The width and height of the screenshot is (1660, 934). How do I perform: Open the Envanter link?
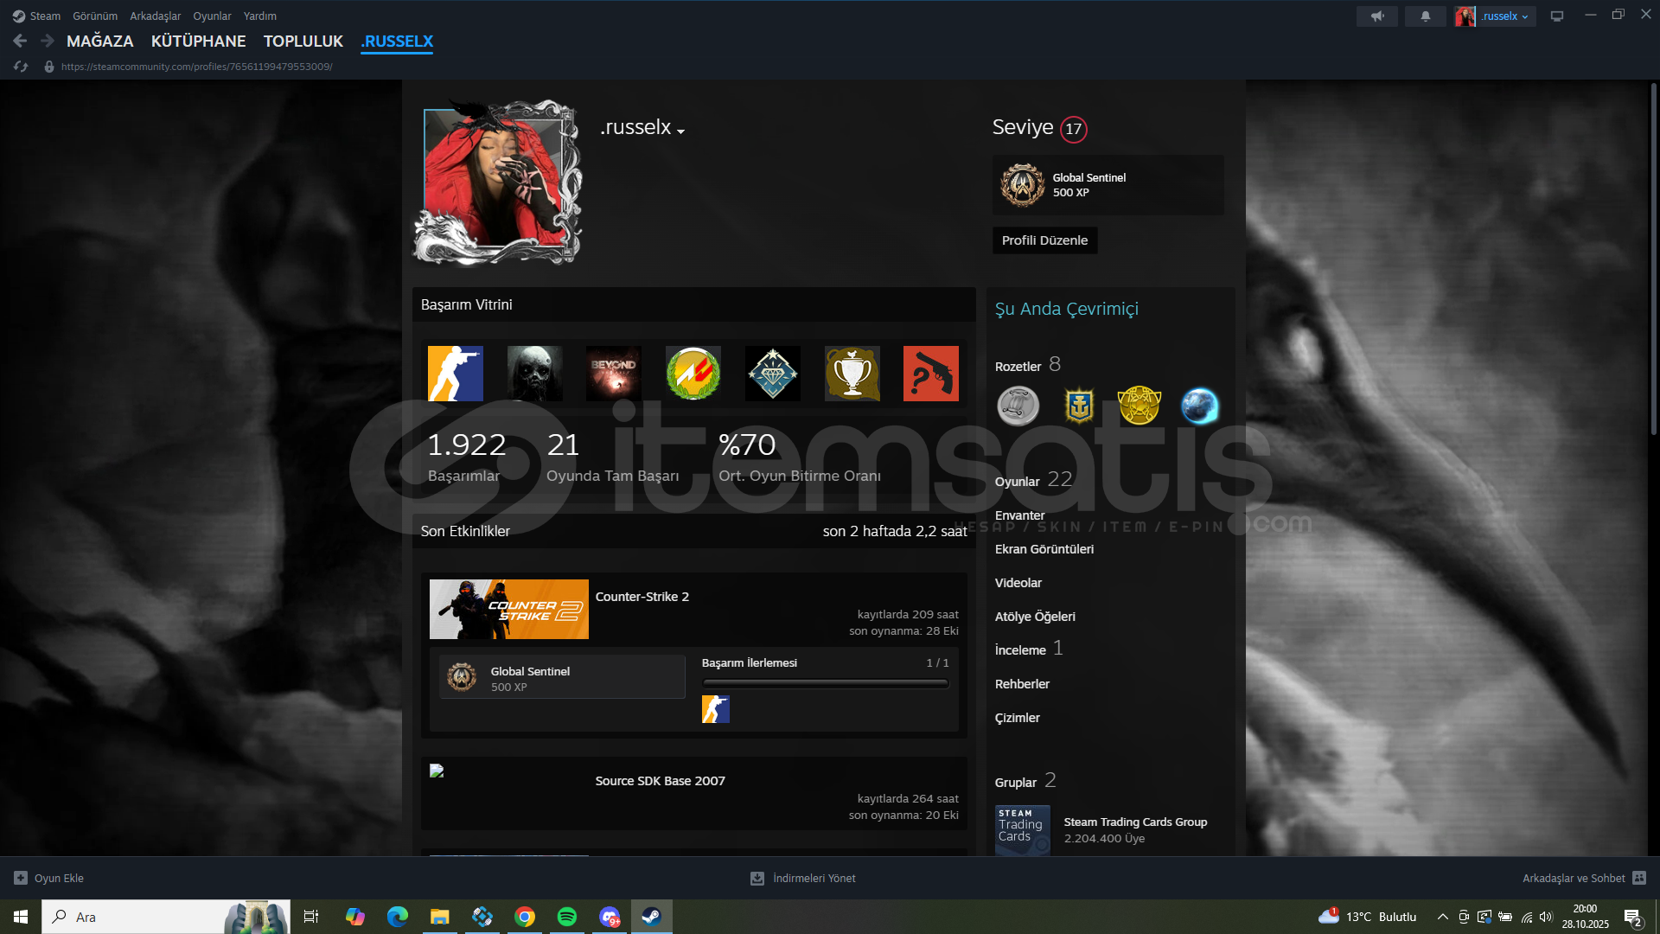[x=1019, y=515]
